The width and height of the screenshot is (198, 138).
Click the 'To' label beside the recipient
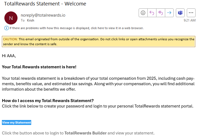tap(23, 20)
